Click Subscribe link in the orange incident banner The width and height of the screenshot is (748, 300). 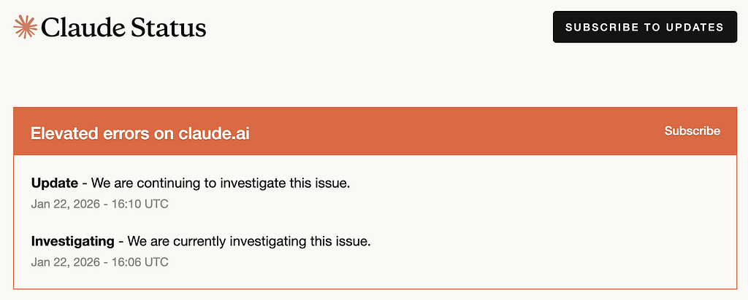click(x=692, y=131)
